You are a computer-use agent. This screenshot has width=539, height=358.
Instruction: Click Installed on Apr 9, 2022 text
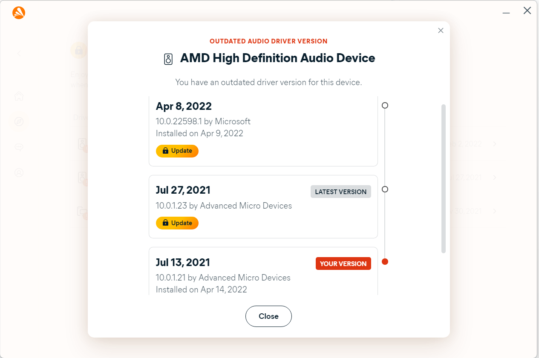pyautogui.click(x=199, y=133)
